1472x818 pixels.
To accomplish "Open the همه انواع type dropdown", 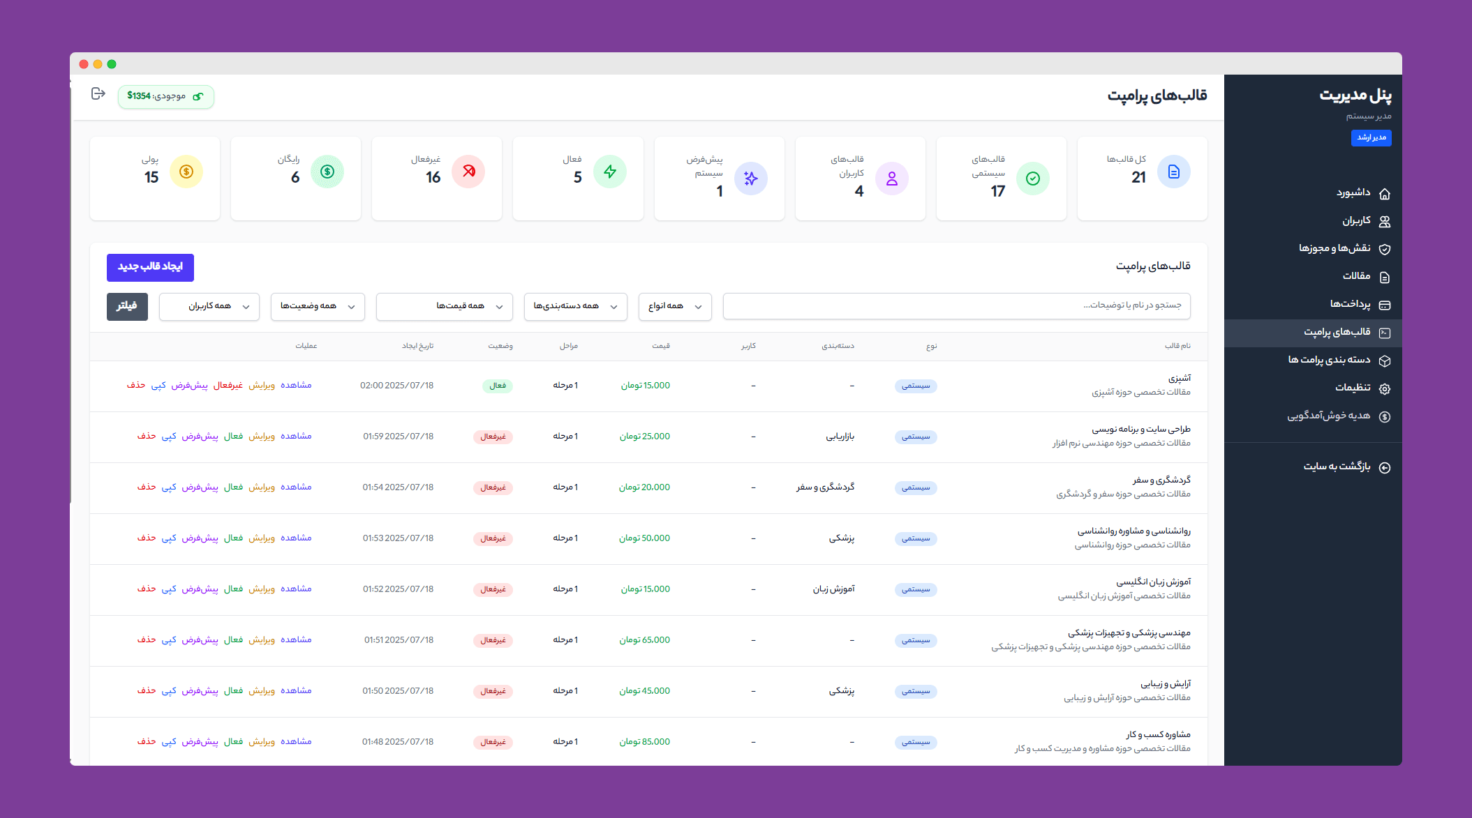I will click(674, 306).
